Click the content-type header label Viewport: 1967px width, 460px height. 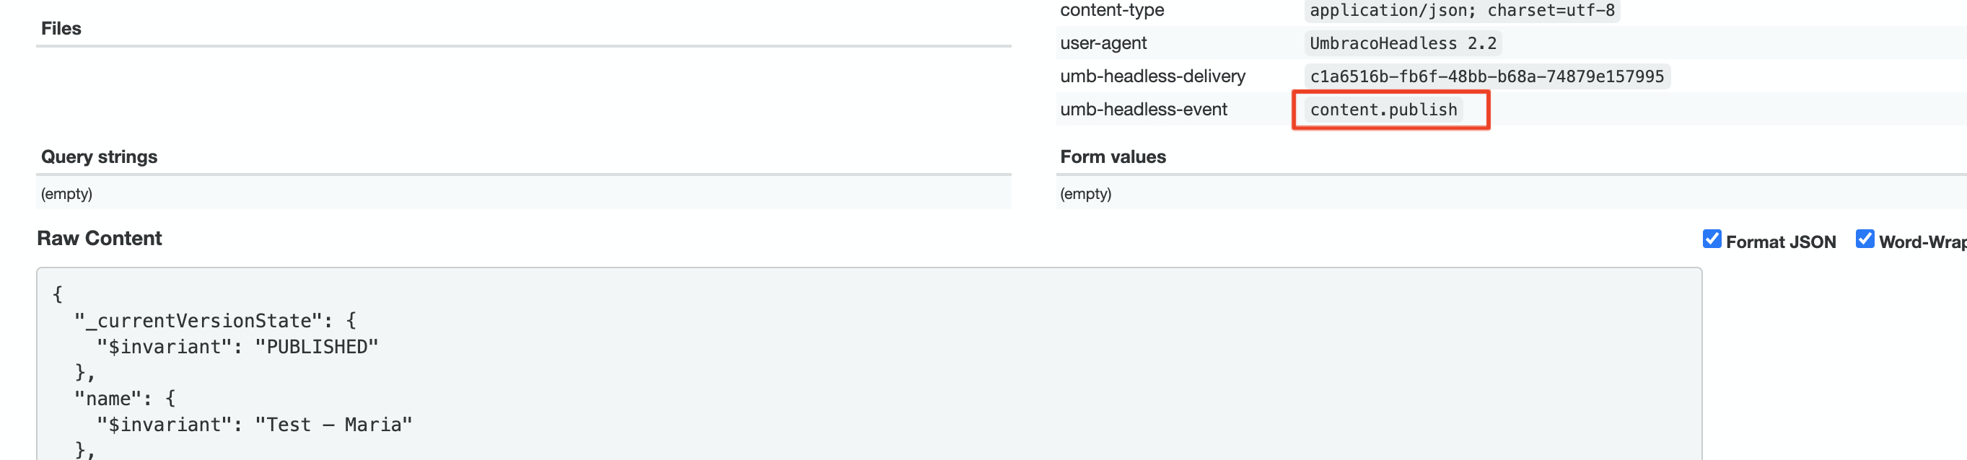tap(1111, 10)
